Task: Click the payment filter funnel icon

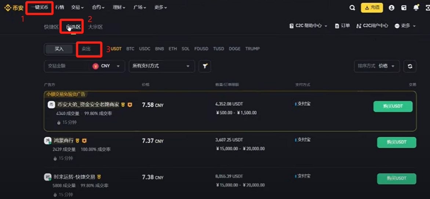Action: point(205,66)
